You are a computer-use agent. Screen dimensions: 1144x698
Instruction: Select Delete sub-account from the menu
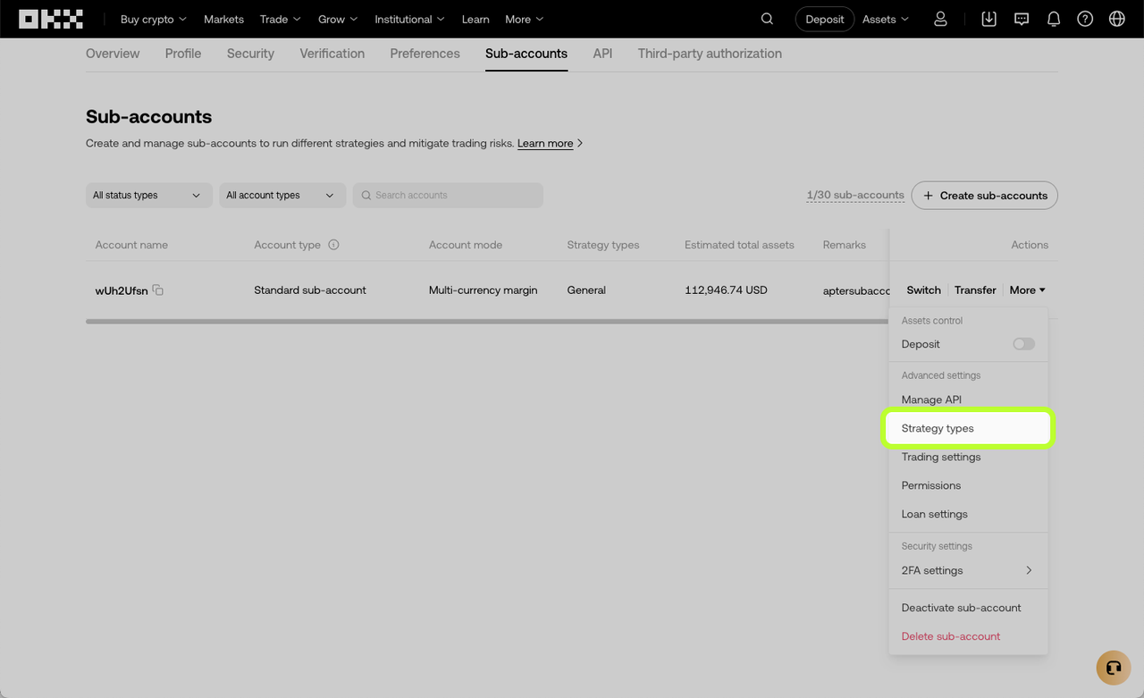tap(950, 636)
